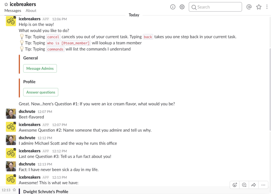Switch to the Messages tab
This screenshot has width=271, height=194.
coord(13,11)
